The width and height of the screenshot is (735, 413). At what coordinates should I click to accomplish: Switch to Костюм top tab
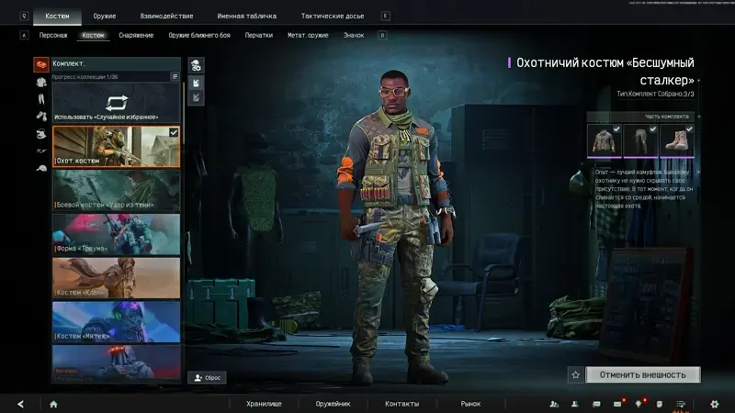coord(57,16)
